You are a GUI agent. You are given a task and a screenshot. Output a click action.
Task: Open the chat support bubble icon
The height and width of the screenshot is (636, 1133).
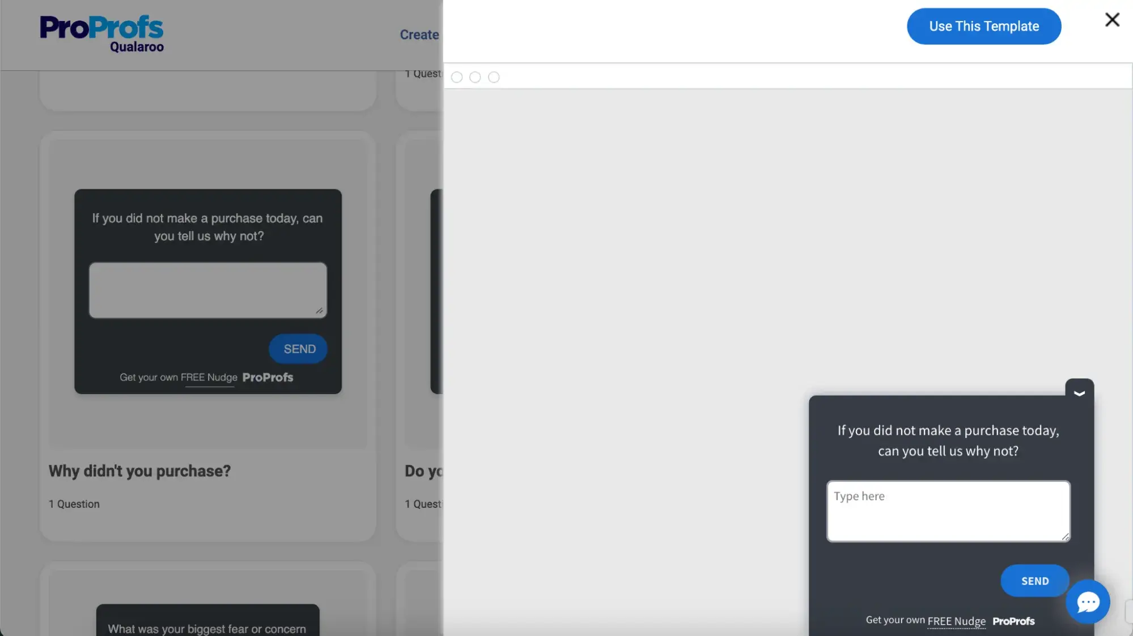pos(1088,602)
